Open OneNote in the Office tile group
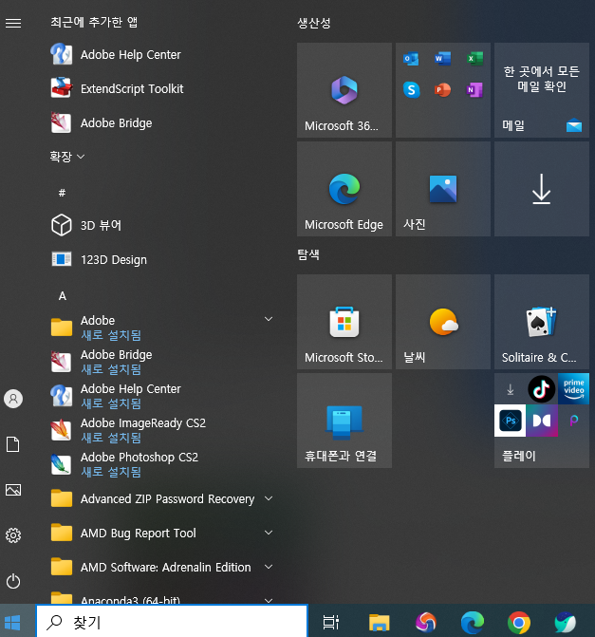 474,90
